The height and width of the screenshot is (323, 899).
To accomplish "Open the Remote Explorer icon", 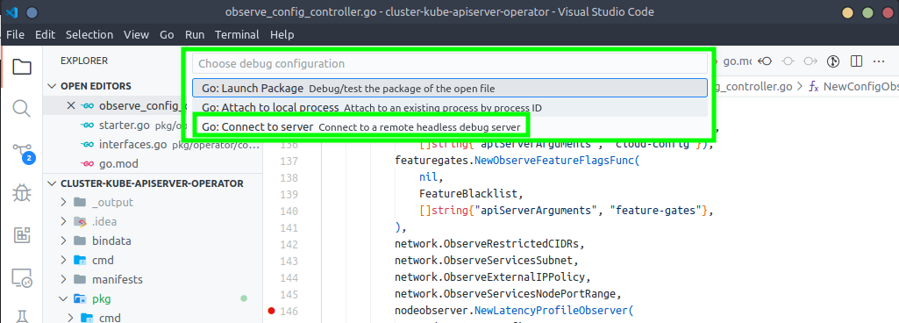I will pos(21,277).
